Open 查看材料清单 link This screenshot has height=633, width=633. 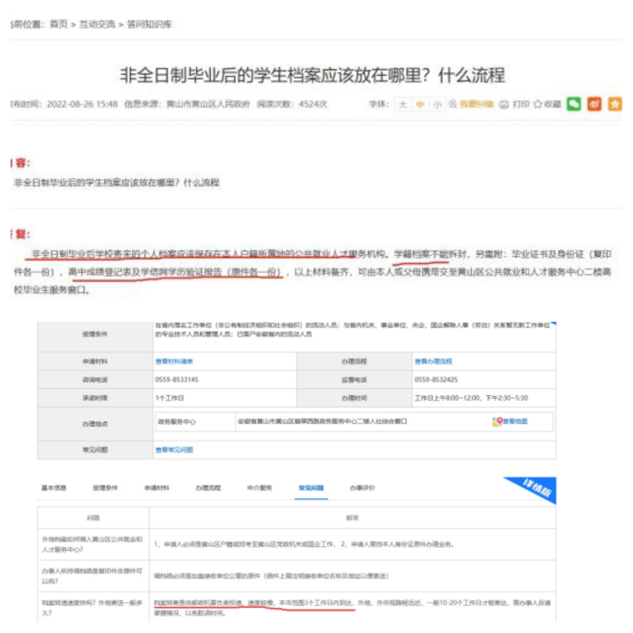tap(175, 362)
